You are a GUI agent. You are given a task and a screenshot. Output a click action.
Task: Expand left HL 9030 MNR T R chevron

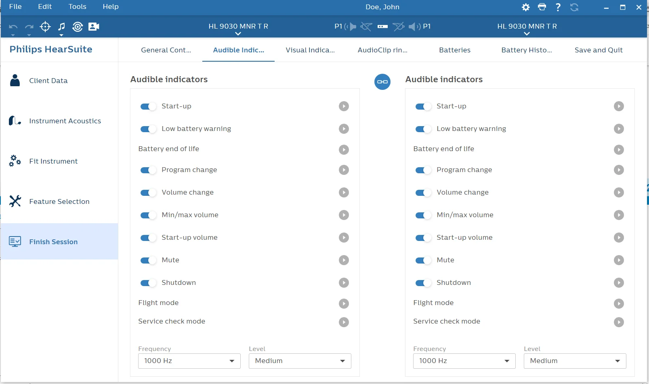[x=238, y=34]
